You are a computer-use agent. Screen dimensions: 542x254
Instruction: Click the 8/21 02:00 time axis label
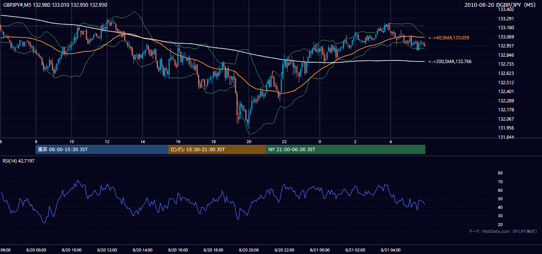(355, 250)
